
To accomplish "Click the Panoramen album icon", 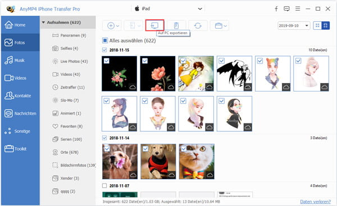I will pos(55,35).
